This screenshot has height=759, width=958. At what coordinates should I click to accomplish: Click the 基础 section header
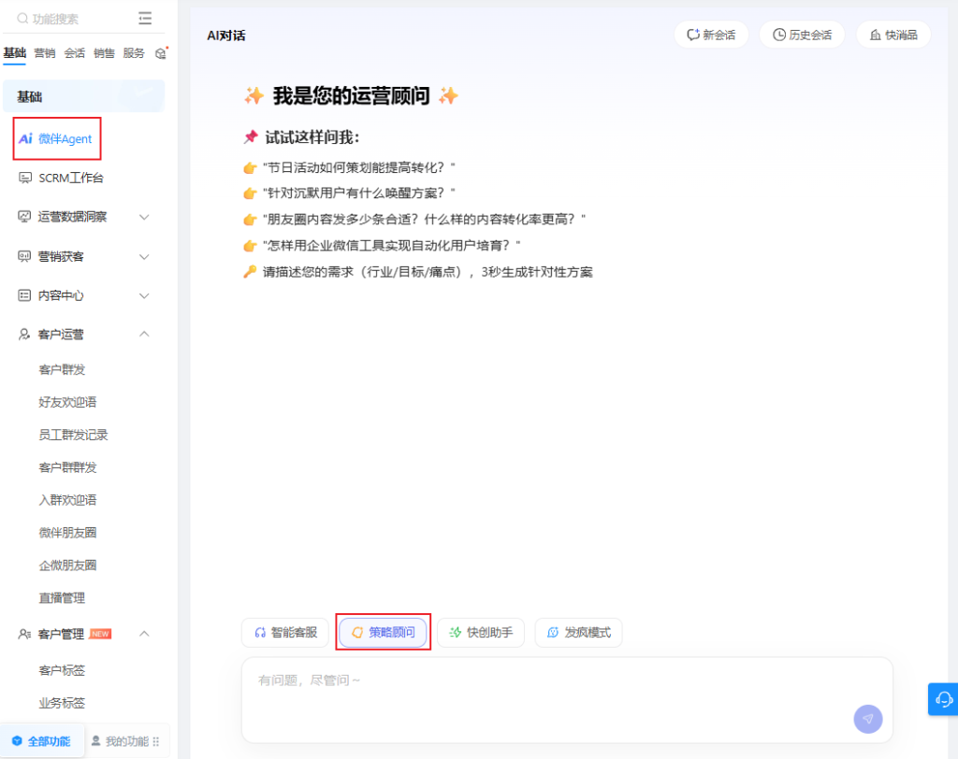pos(83,96)
